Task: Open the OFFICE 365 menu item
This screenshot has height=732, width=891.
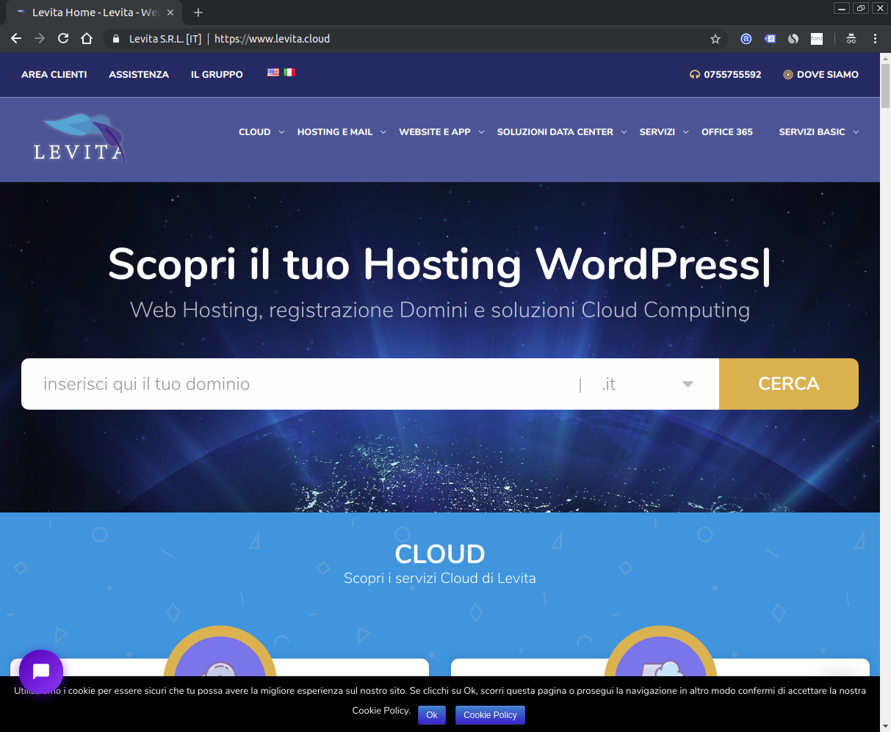Action: (x=727, y=132)
